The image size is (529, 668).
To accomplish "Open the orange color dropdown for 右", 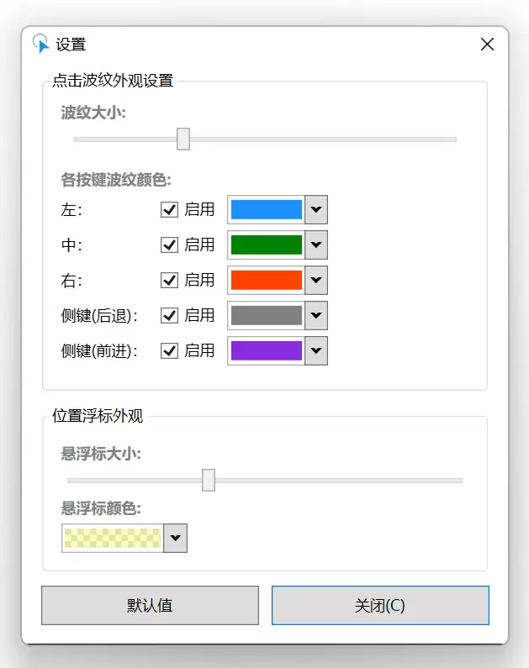I will pos(316,281).
